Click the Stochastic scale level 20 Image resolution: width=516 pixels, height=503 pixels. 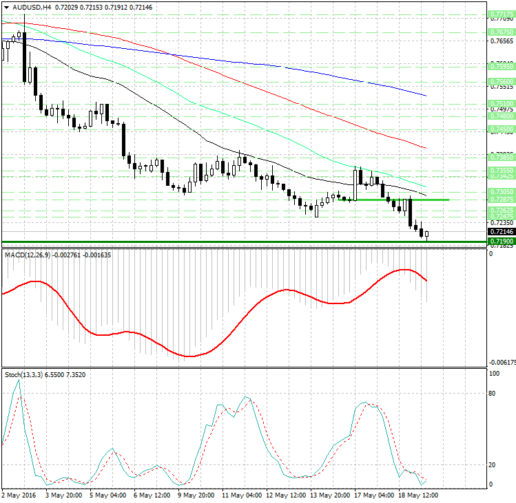click(x=492, y=465)
